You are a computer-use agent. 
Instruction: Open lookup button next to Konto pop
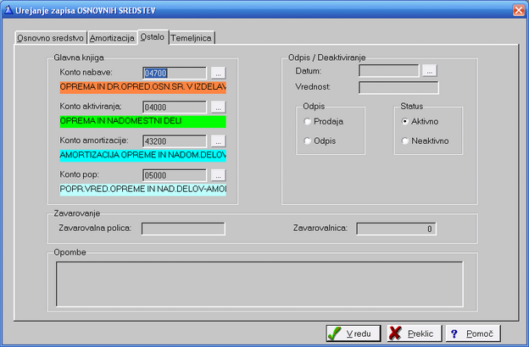click(x=218, y=175)
